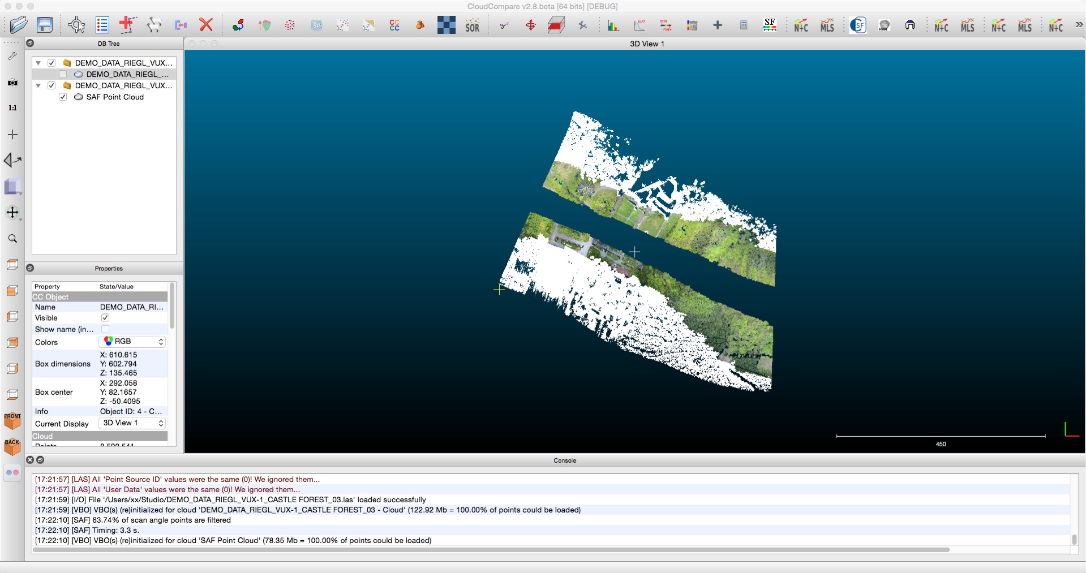Delete selected entity with red X
This screenshot has width=1086, height=573.
tap(206, 25)
